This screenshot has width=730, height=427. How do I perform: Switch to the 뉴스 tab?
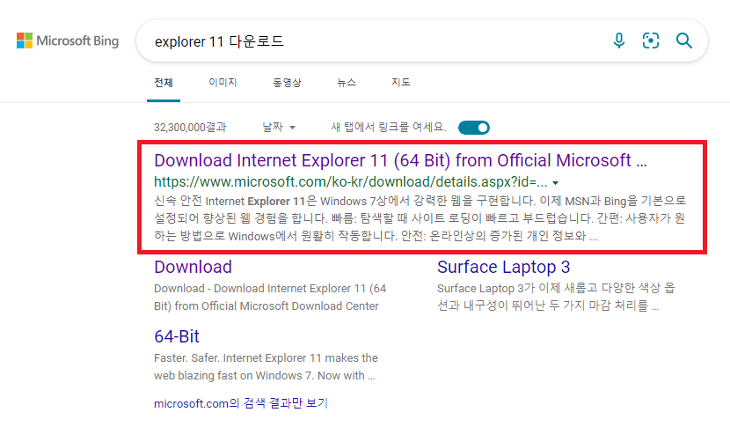point(347,83)
